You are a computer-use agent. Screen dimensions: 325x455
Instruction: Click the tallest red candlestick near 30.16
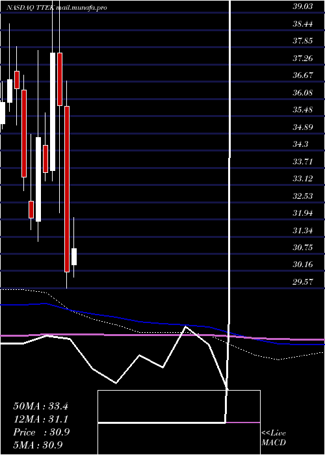(67, 189)
